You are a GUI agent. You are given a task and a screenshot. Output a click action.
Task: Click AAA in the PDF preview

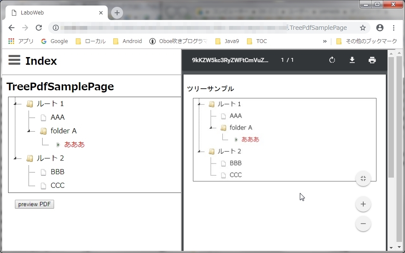[236, 116]
